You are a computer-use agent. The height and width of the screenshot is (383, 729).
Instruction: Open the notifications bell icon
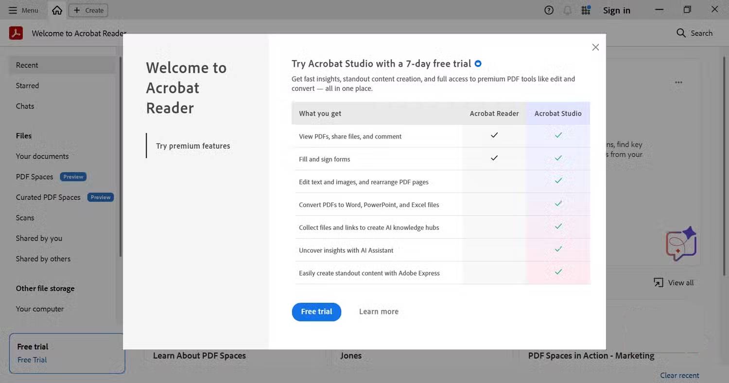[567, 10]
